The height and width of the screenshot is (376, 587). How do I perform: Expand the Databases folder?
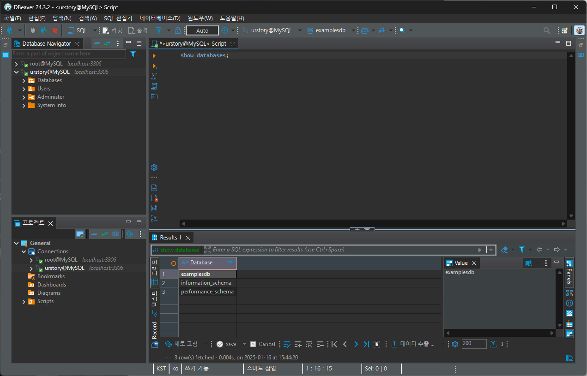click(x=24, y=80)
